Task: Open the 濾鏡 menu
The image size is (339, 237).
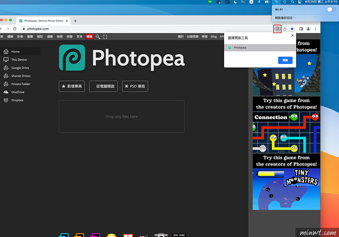Action: point(50,37)
